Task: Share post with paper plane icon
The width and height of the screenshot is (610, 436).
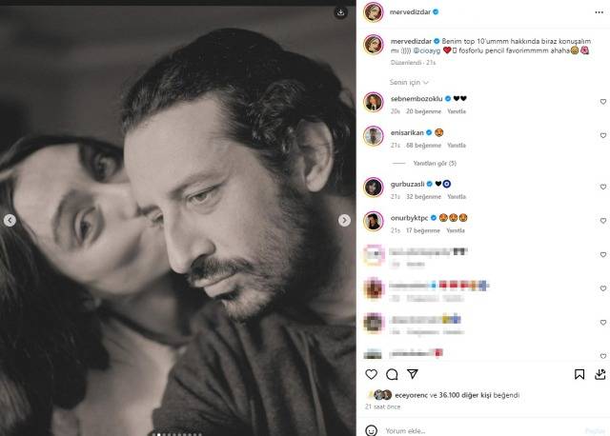Action: click(x=413, y=374)
